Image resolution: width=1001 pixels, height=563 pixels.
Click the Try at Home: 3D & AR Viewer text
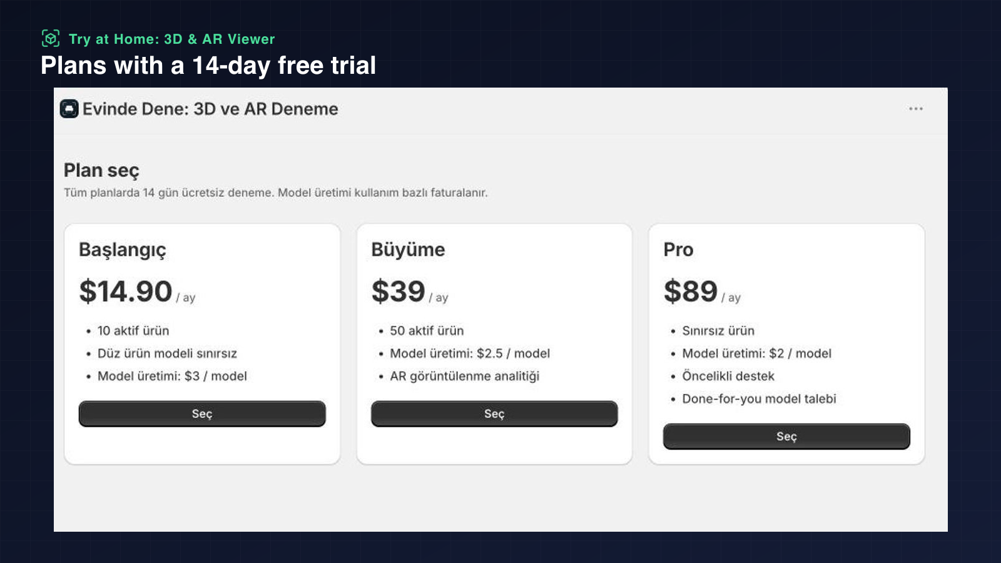[171, 39]
